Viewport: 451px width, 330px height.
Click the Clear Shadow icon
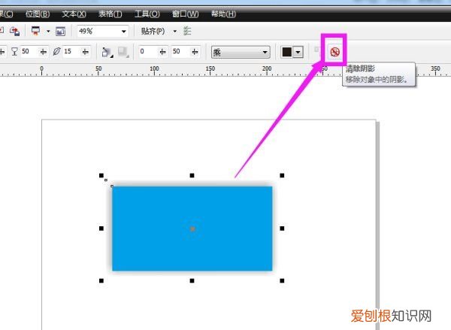[334, 52]
